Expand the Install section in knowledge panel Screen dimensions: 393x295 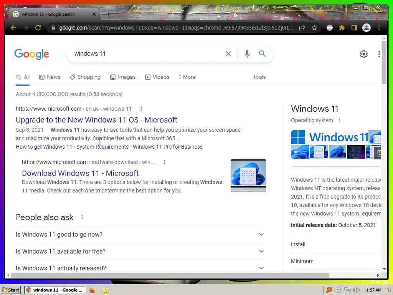[336, 244]
